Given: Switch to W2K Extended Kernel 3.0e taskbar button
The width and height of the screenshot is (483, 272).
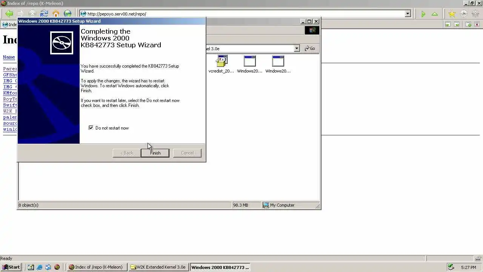Looking at the screenshot, I should click(158, 267).
